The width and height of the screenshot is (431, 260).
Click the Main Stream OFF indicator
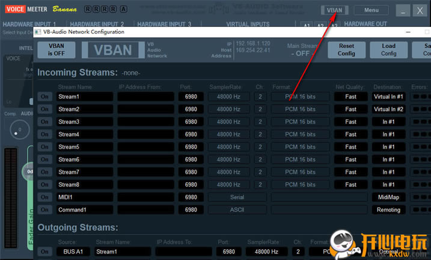tap(302, 50)
